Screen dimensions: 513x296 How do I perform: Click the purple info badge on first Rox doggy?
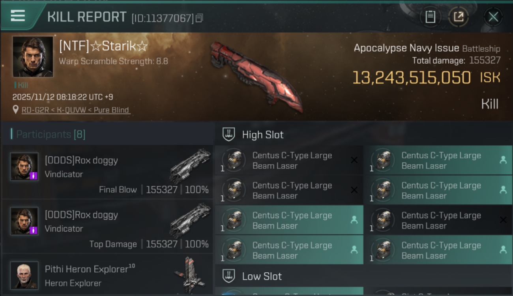click(34, 176)
